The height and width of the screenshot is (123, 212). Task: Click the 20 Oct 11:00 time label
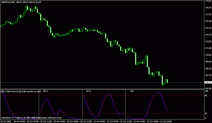(46, 122)
